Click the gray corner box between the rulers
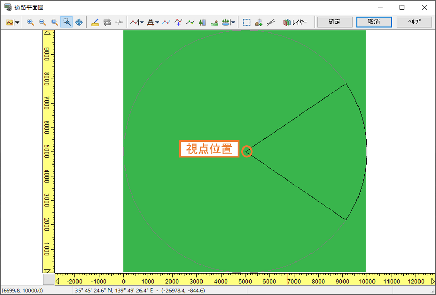Viewport: 436px width, 295px height. pyautogui.click(x=49, y=279)
